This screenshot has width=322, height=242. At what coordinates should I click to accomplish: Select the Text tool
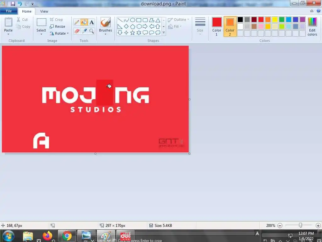pyautogui.click(x=92, y=22)
